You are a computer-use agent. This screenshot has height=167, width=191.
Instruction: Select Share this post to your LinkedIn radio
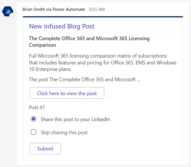[x=33, y=119]
